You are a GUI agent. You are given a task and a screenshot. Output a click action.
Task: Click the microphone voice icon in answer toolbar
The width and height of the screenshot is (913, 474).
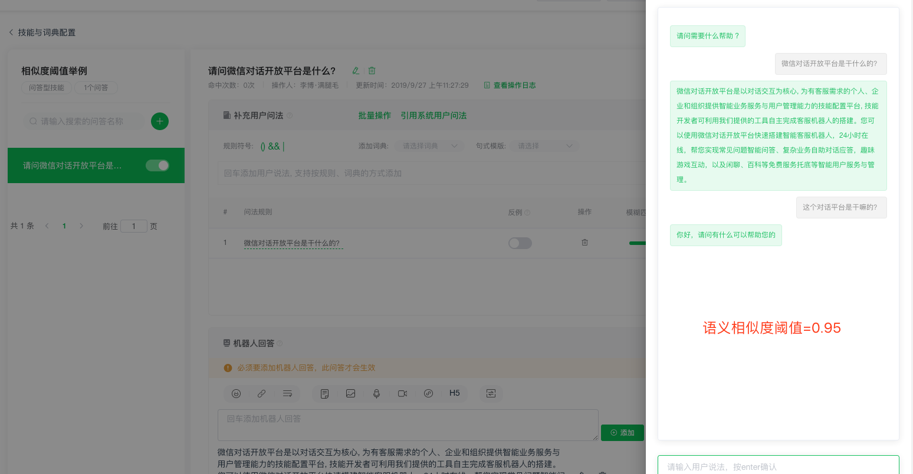376,393
